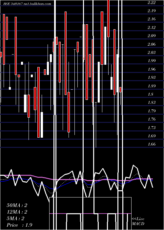
Task: Click the 2.16 price level label
Action: pos(152,19)
